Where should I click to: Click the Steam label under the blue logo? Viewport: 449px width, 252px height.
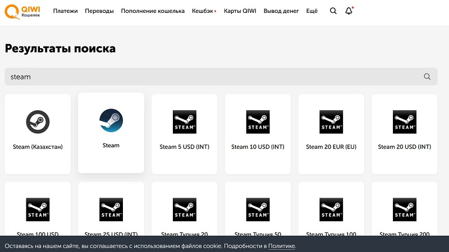tap(111, 145)
